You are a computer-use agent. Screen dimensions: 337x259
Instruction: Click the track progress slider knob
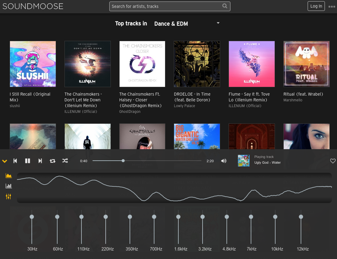coord(123,161)
